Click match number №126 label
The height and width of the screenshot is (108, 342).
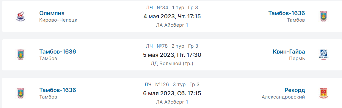coord(162,84)
